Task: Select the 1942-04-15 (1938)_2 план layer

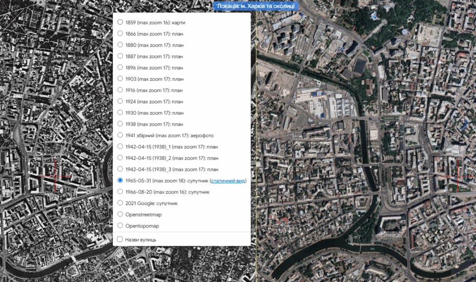Action: tap(120, 158)
